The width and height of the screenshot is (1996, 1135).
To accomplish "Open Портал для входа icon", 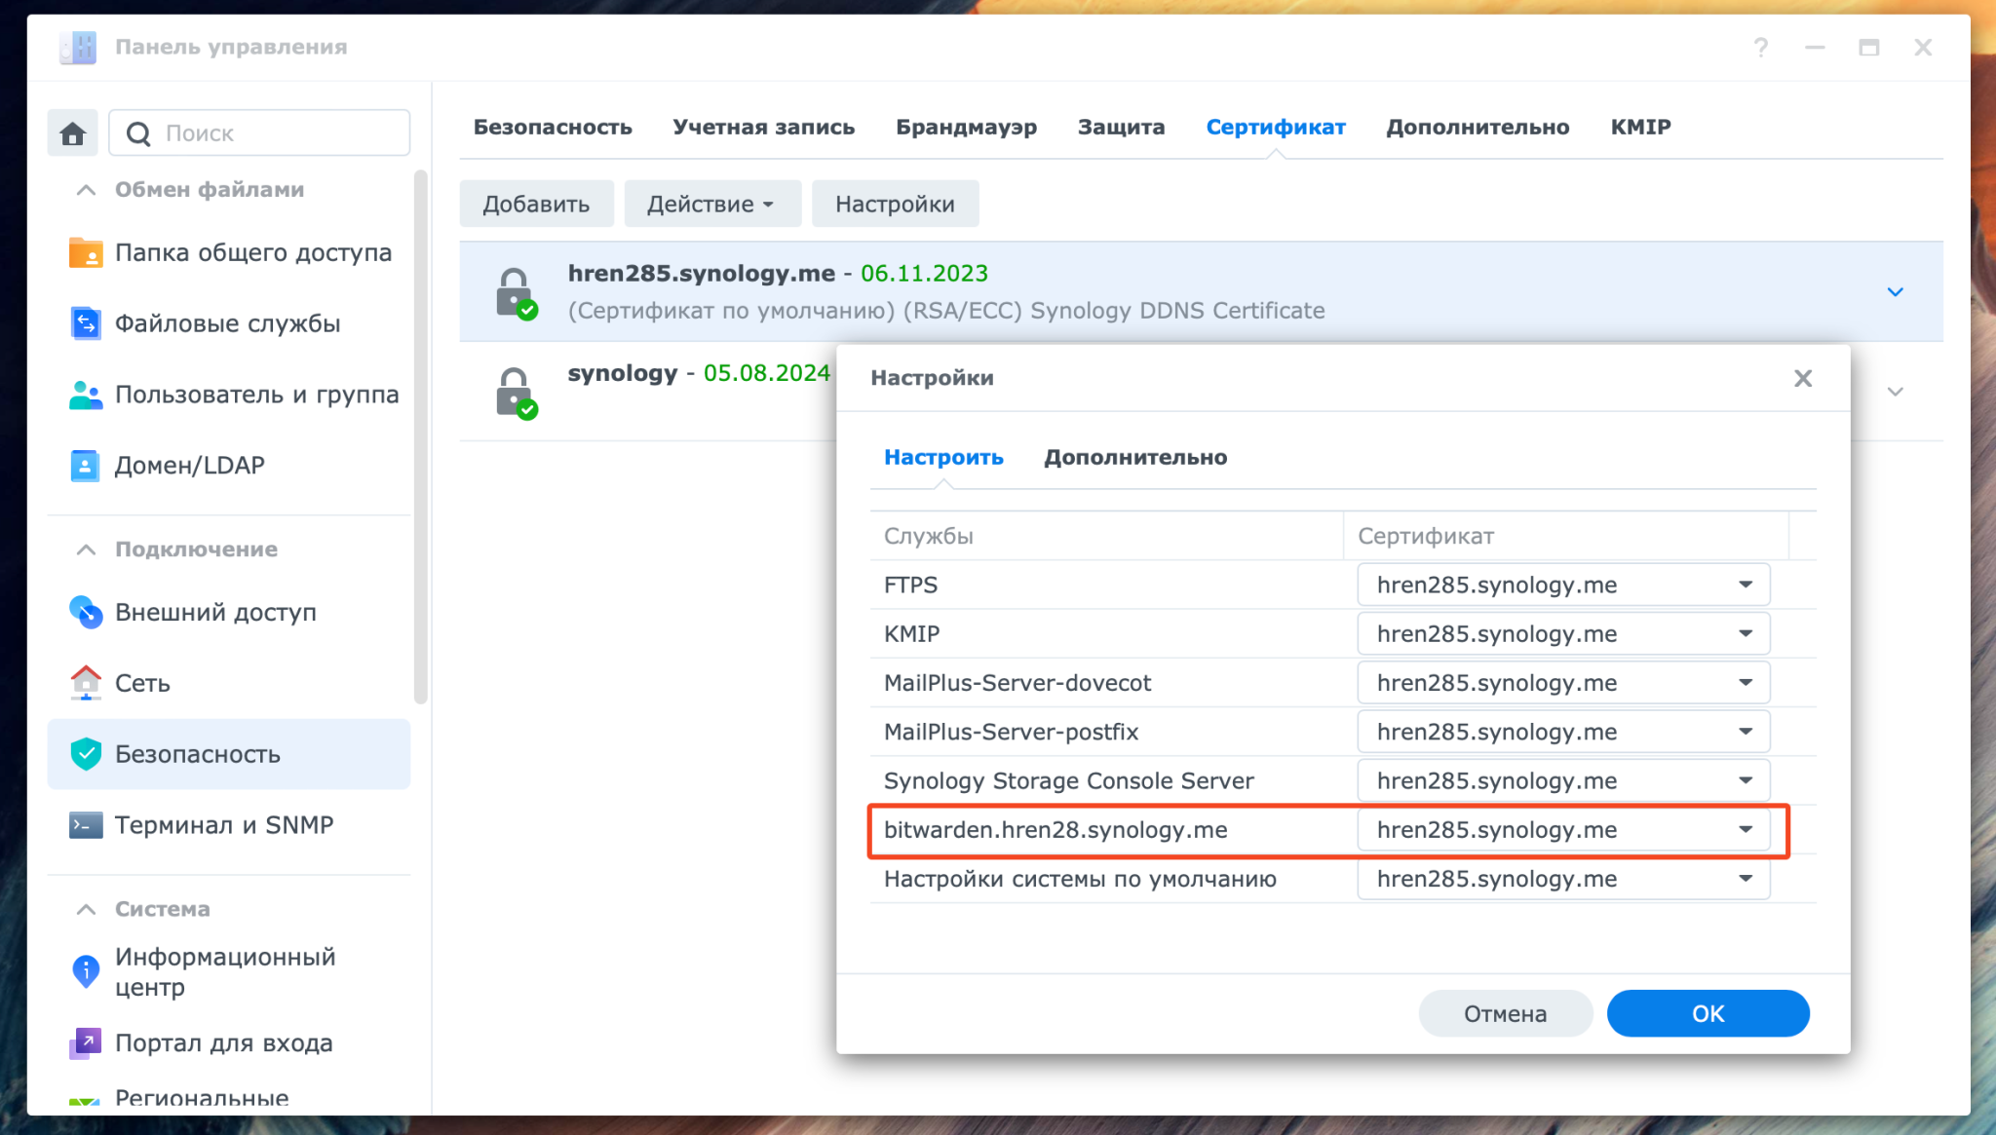I will [x=86, y=1043].
